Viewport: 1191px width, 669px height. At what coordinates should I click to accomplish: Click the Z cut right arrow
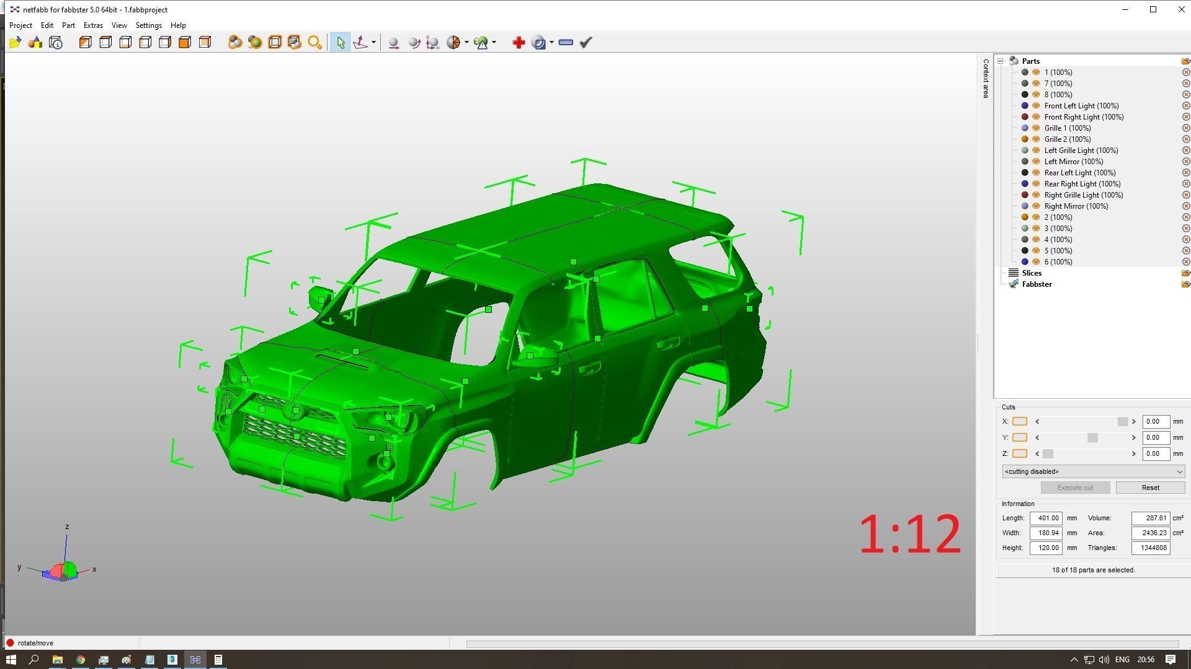(x=1133, y=453)
